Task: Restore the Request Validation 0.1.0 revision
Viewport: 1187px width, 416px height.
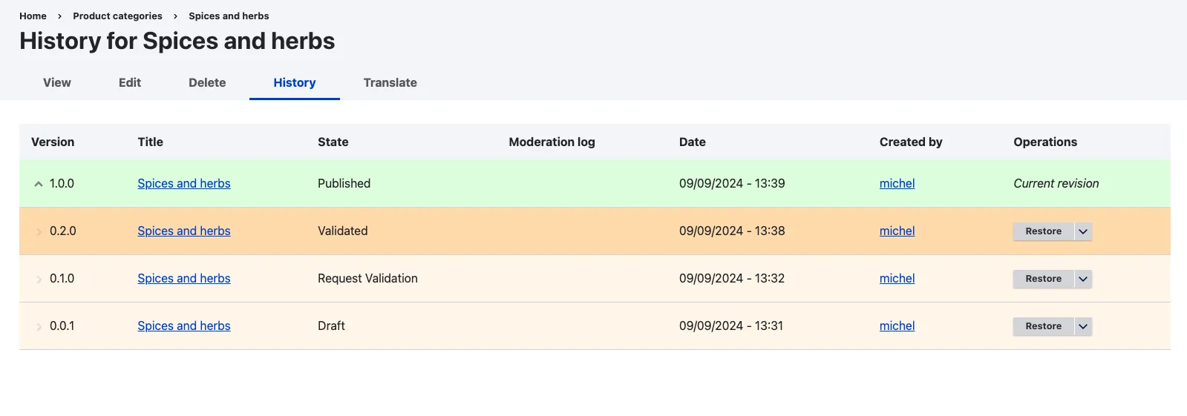Action: tap(1043, 279)
